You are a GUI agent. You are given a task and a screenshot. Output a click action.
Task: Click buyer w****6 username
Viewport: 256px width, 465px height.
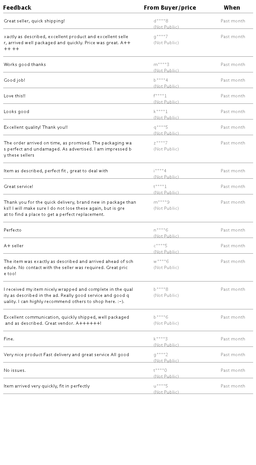(161, 262)
